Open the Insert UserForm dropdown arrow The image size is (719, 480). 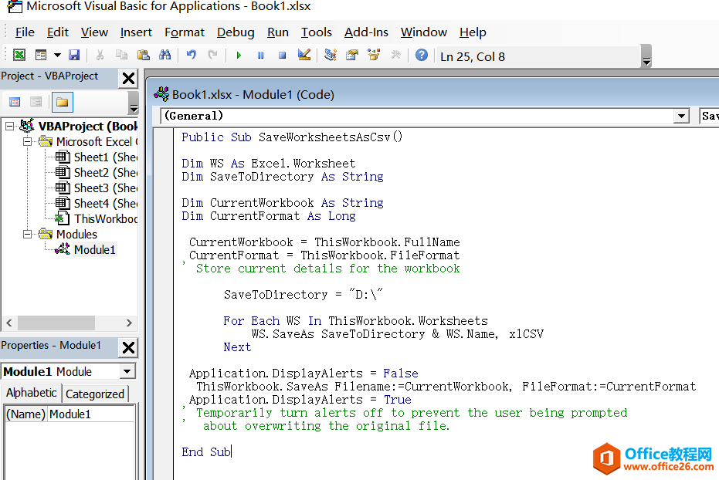tap(56, 54)
